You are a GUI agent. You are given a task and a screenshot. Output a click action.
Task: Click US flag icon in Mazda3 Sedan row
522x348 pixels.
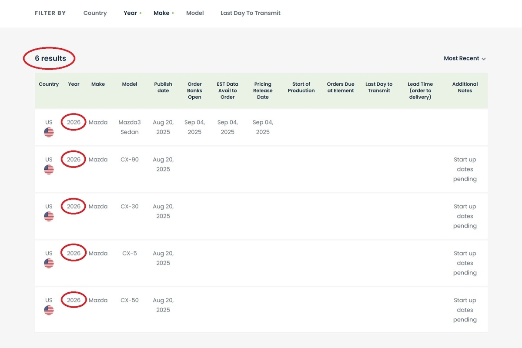pos(49,132)
